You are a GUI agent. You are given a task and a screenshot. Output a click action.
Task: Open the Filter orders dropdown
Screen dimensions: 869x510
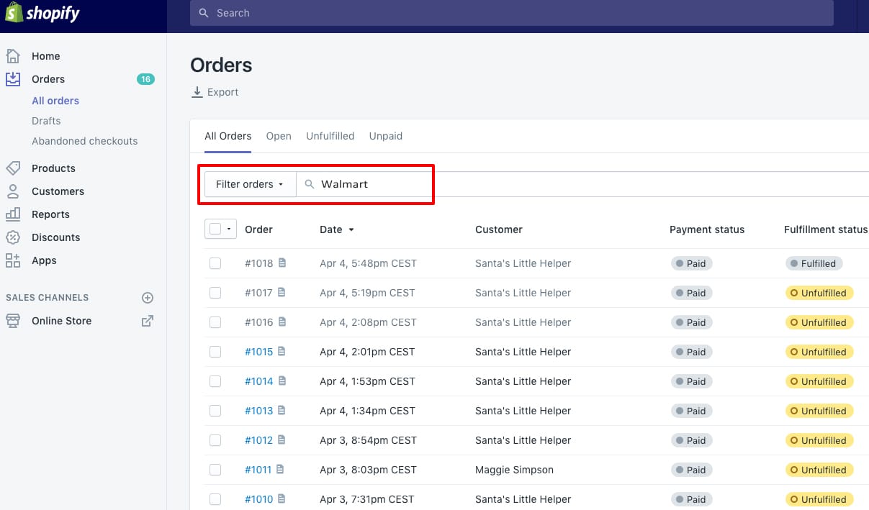click(x=250, y=184)
